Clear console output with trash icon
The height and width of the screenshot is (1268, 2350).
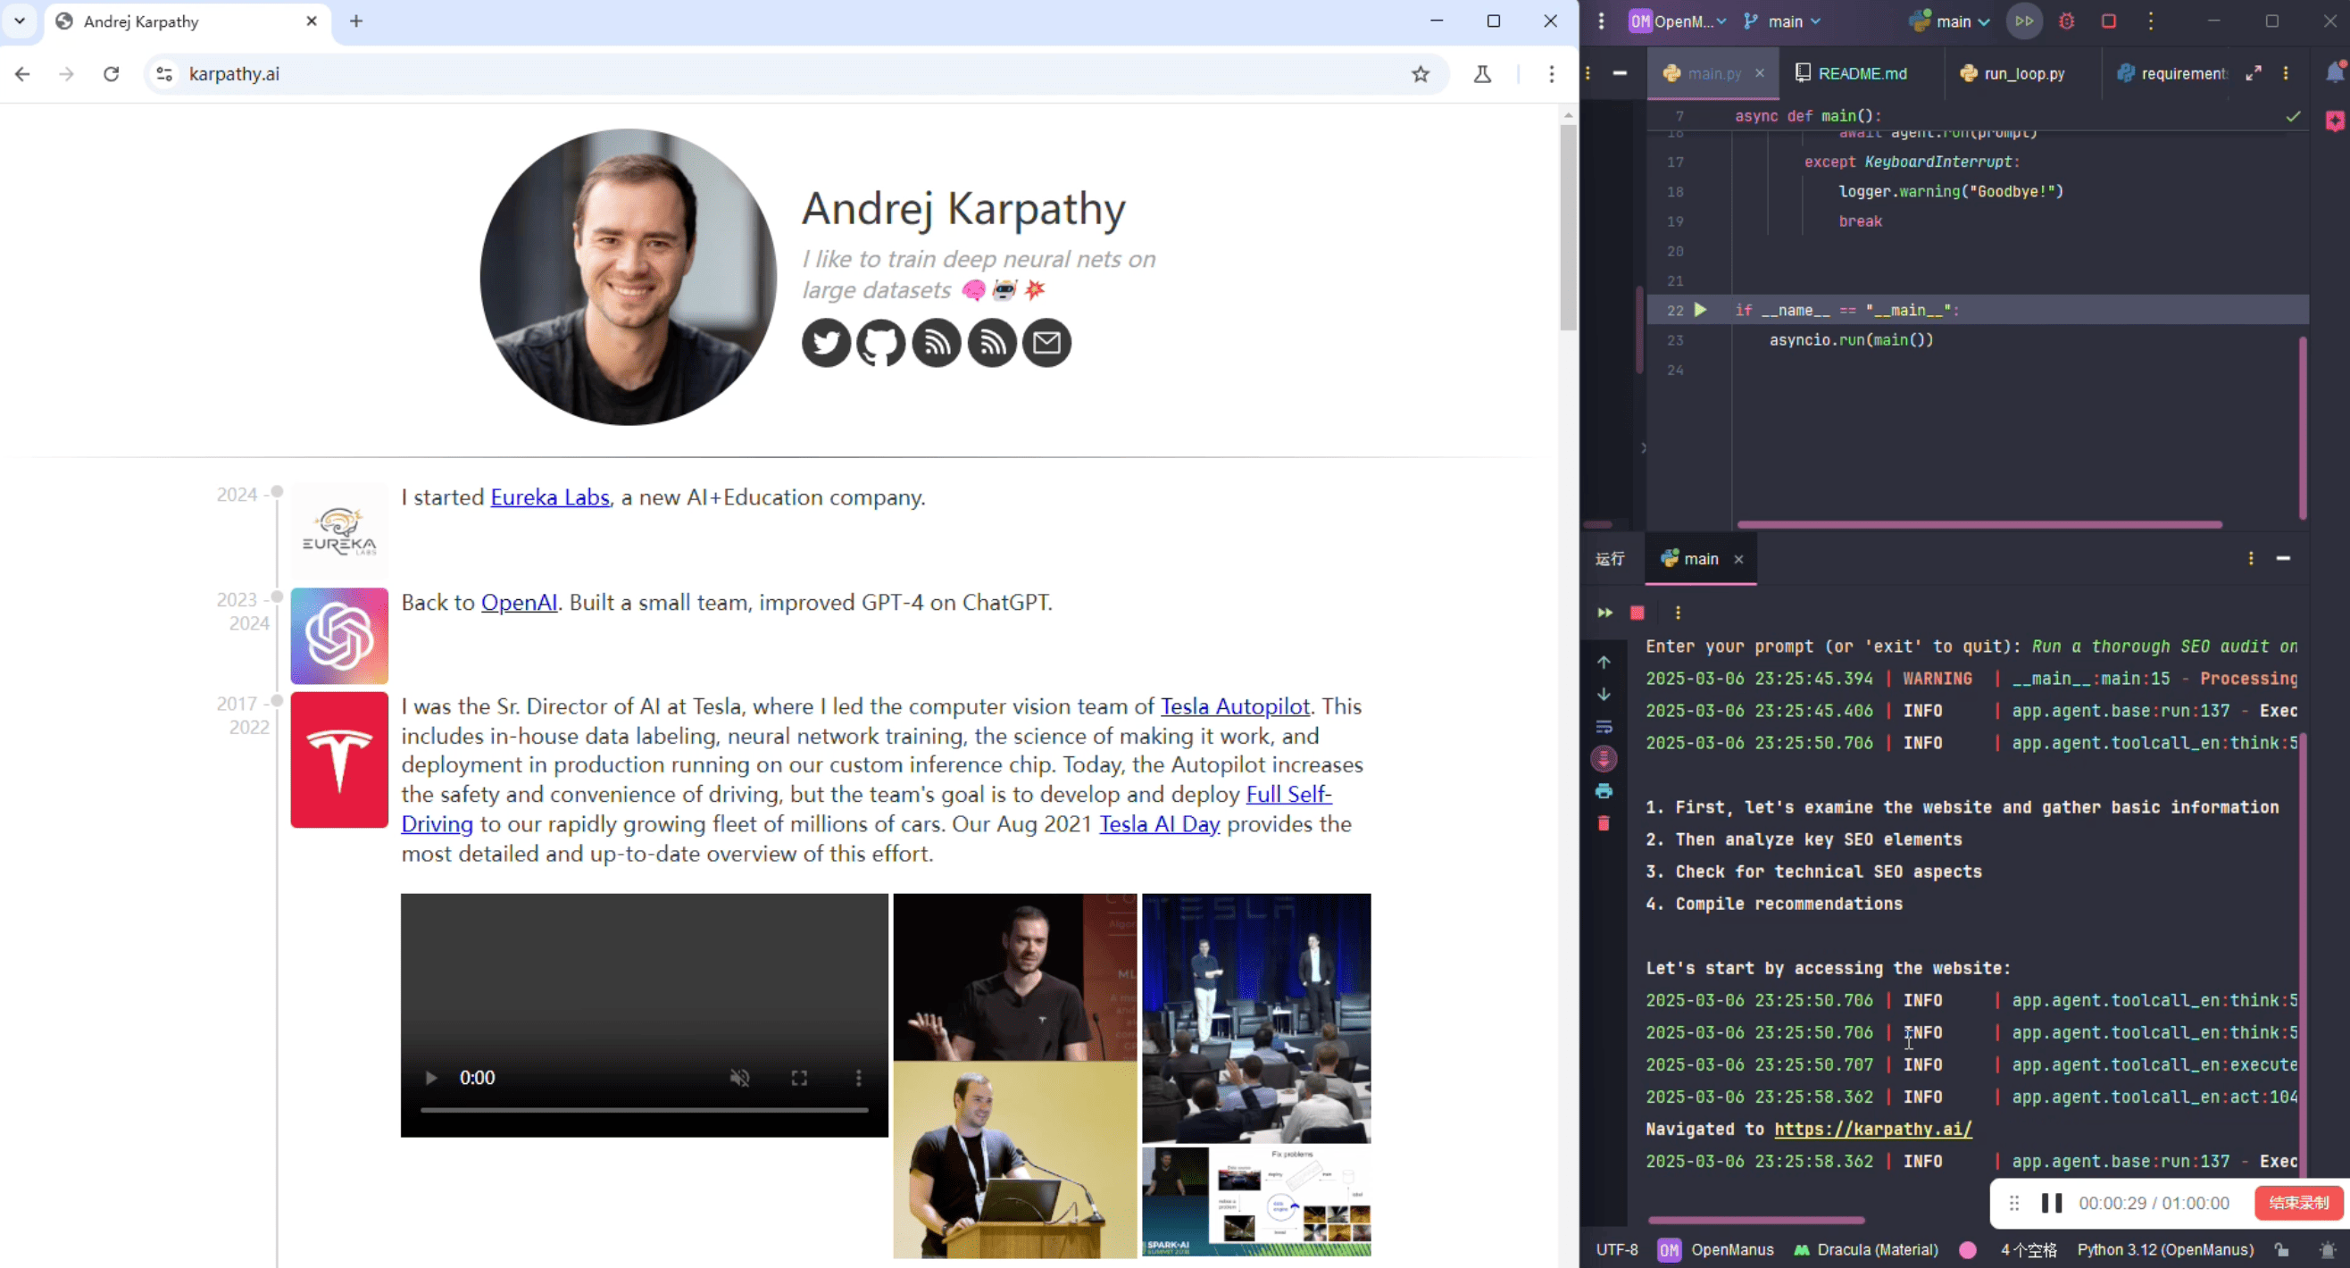click(x=1604, y=823)
